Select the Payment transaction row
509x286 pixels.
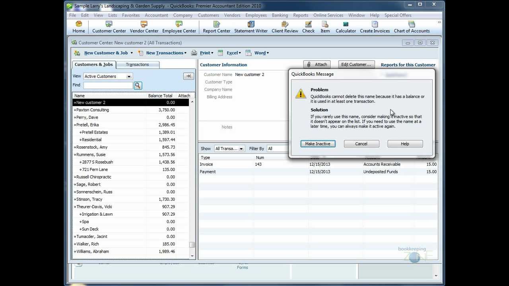coord(318,172)
